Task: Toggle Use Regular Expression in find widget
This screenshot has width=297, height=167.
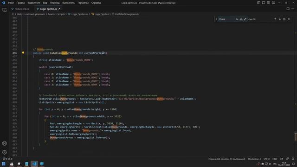Action: tap(245, 19)
